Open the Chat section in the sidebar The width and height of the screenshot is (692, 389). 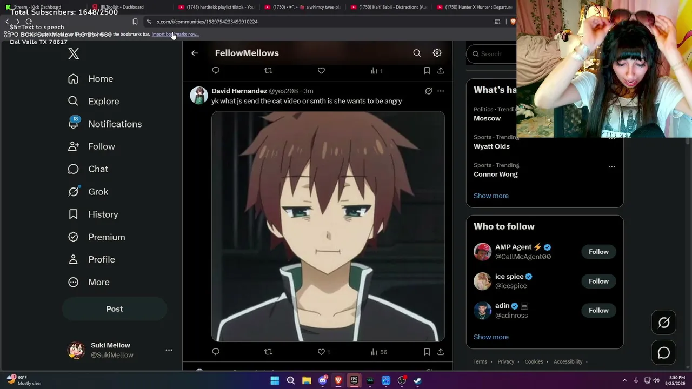pos(88,169)
